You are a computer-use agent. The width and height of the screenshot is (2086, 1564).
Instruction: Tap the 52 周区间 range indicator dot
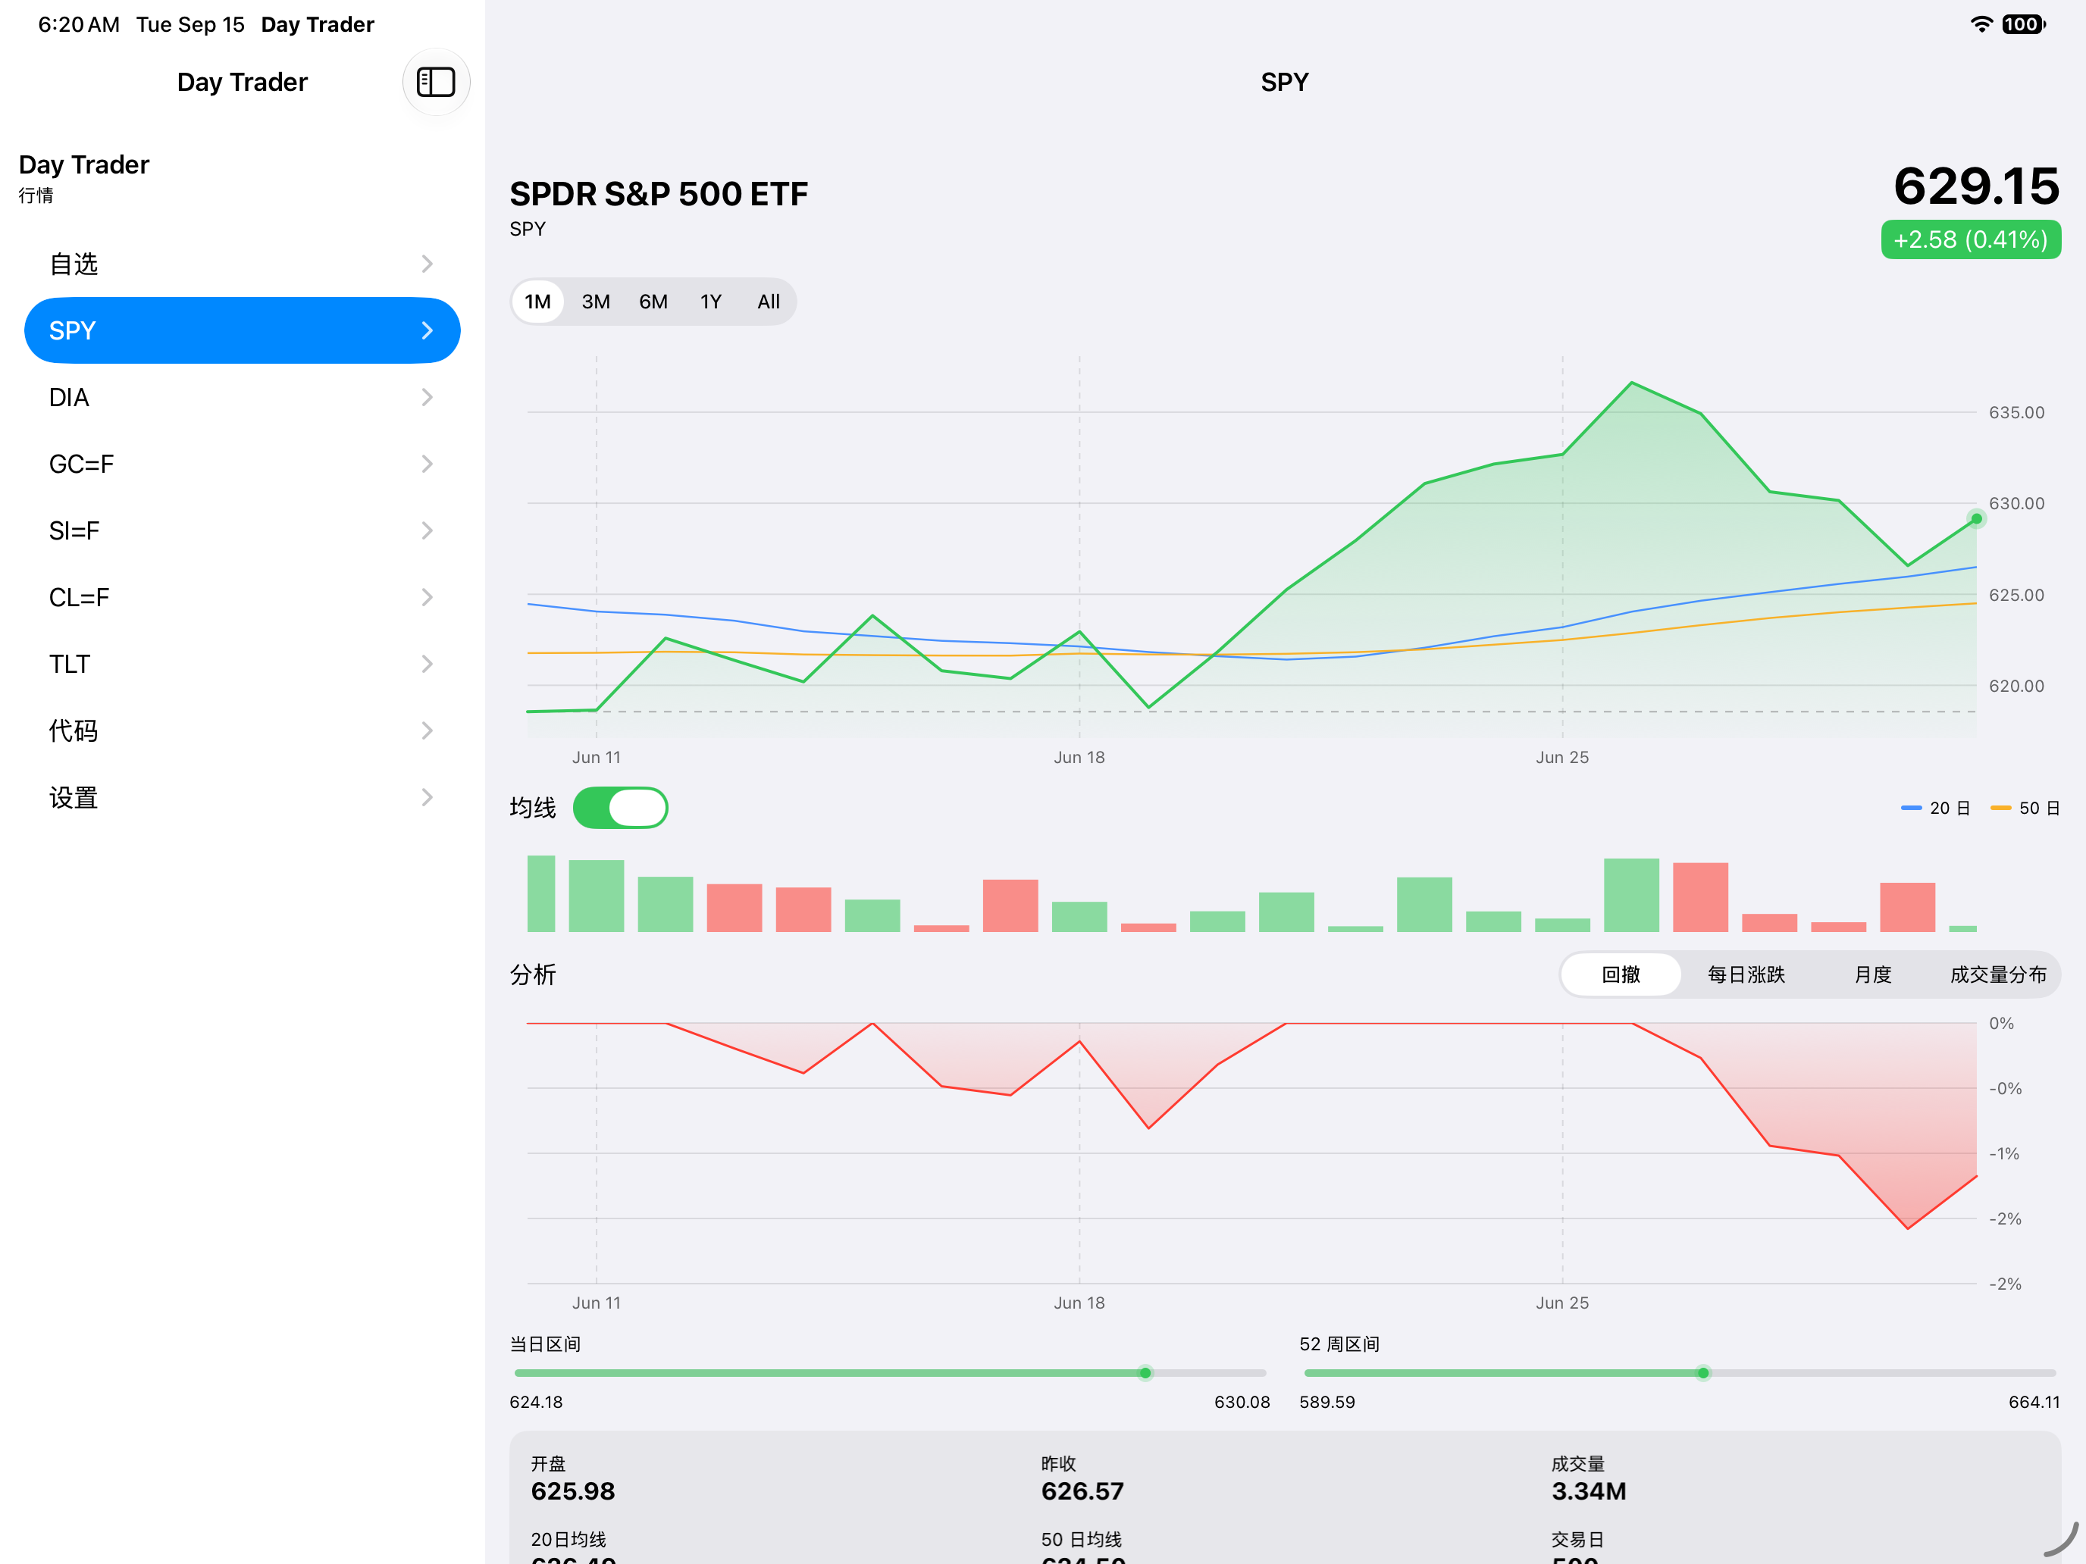[1703, 1374]
